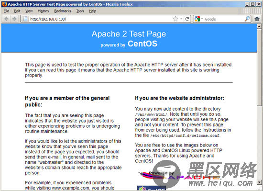
Task: Open the Tools menu
Action: point(80,11)
